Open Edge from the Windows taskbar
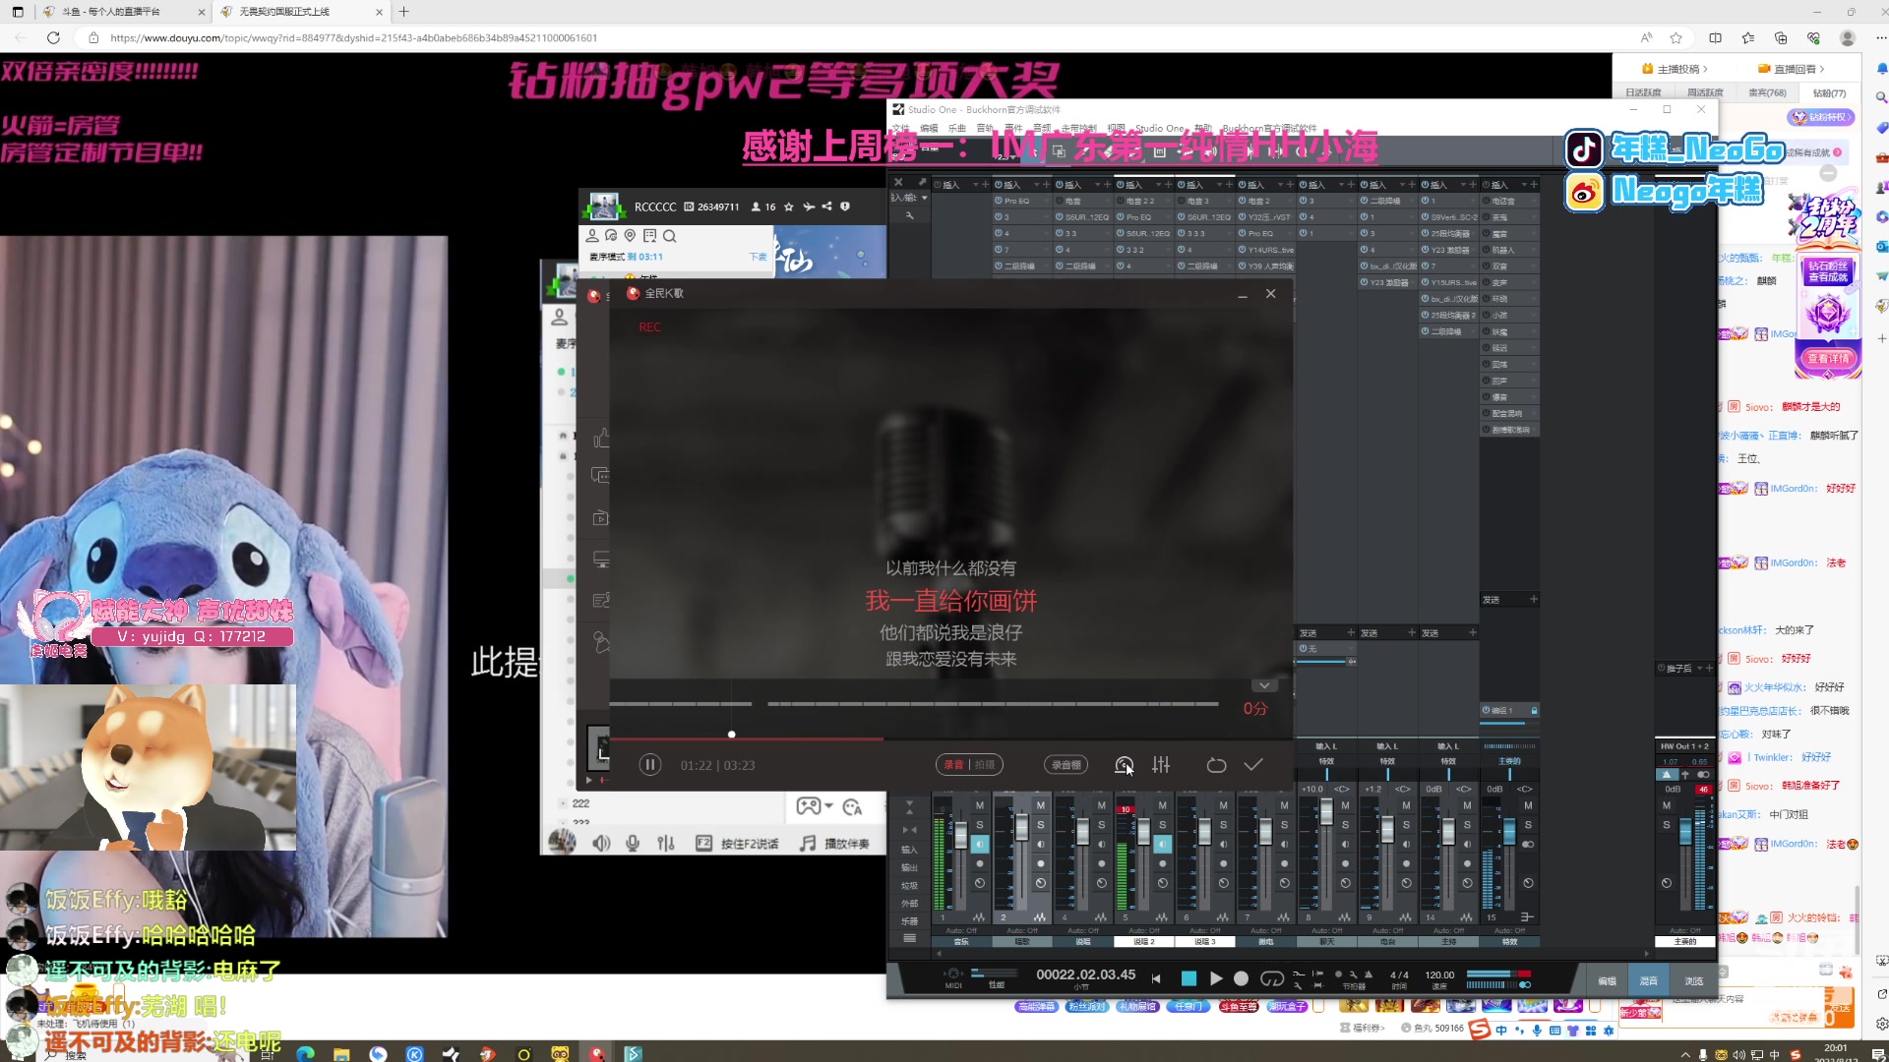The height and width of the screenshot is (1062, 1889). coord(305,1053)
